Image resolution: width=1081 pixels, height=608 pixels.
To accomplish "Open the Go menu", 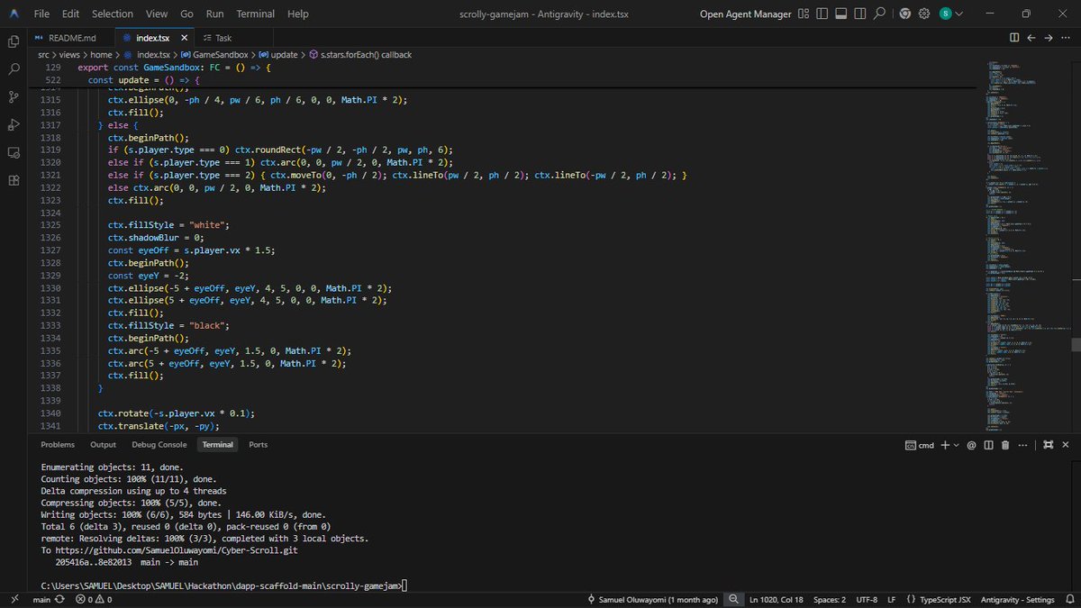I will point(186,14).
